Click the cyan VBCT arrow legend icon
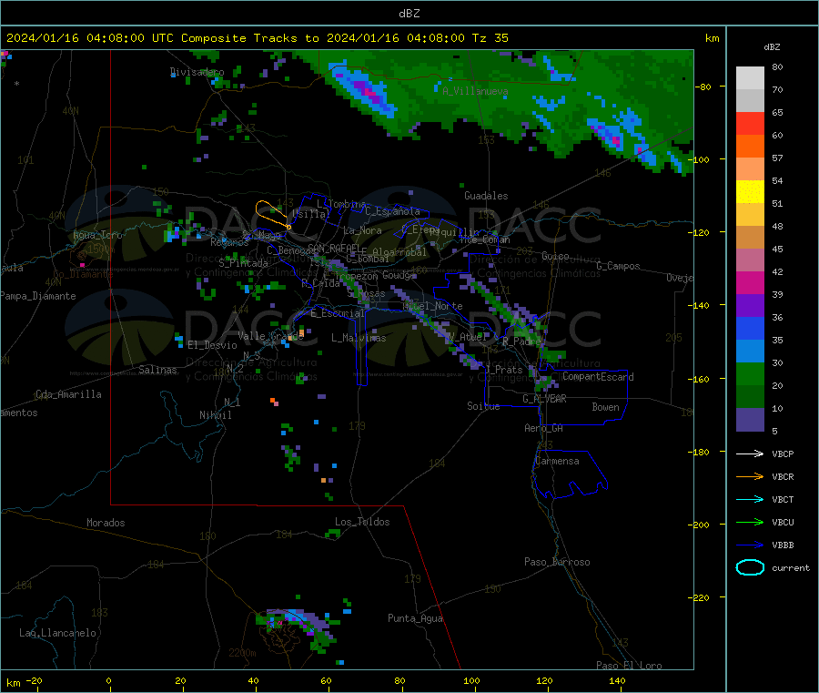819x693 pixels. pos(750,499)
